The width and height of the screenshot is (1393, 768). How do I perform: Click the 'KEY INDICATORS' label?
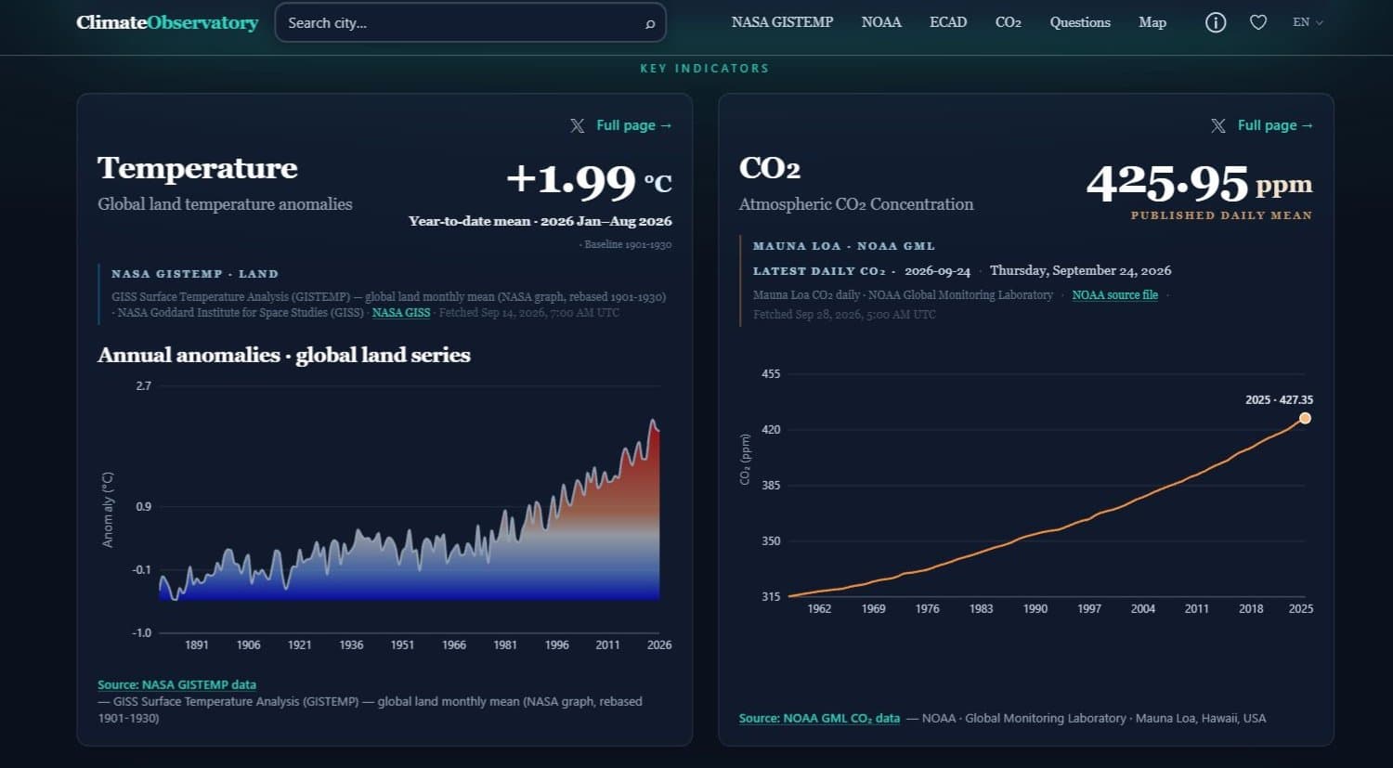(x=705, y=69)
